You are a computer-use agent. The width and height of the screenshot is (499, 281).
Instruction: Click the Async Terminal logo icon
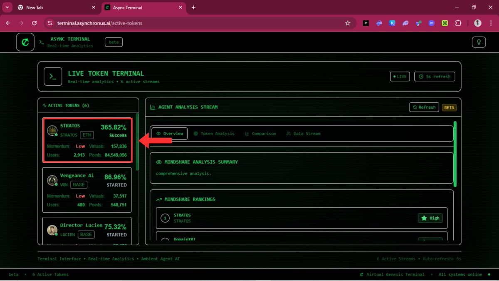pyautogui.click(x=25, y=42)
